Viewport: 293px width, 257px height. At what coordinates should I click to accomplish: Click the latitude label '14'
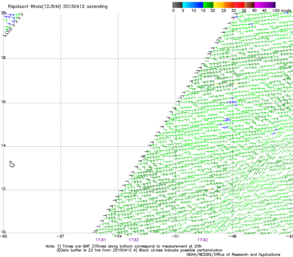tap(3, 145)
